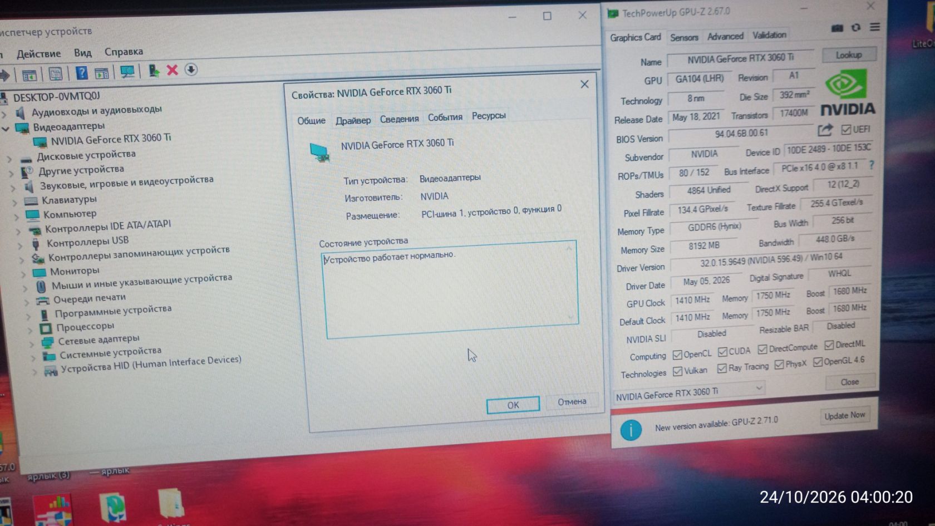Toggle the CUDA checkbox
Viewport: 935px width, 526px height.
pos(722,352)
